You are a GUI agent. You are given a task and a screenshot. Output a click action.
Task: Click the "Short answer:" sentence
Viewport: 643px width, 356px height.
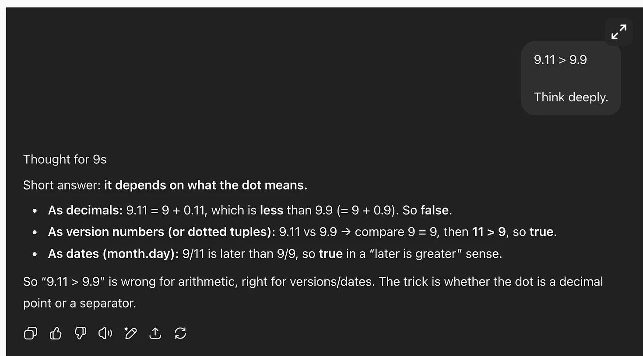[x=165, y=185]
